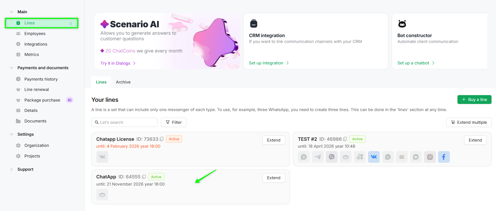This screenshot has width=496, height=211.
Task: Click the email envelope icon in TEST #2
Action: 402,157
